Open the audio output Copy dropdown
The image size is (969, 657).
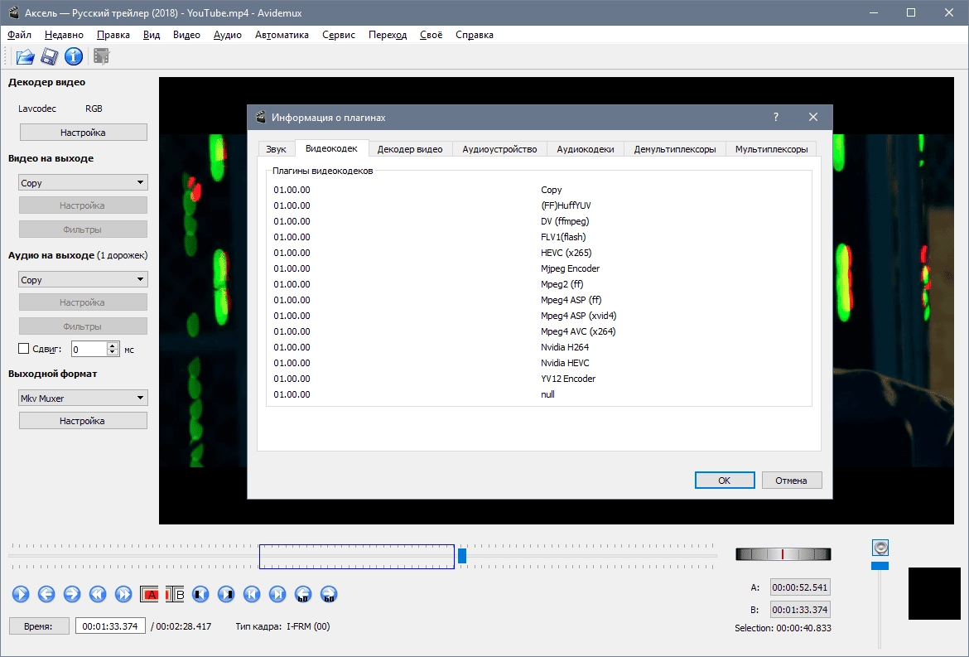[84, 279]
